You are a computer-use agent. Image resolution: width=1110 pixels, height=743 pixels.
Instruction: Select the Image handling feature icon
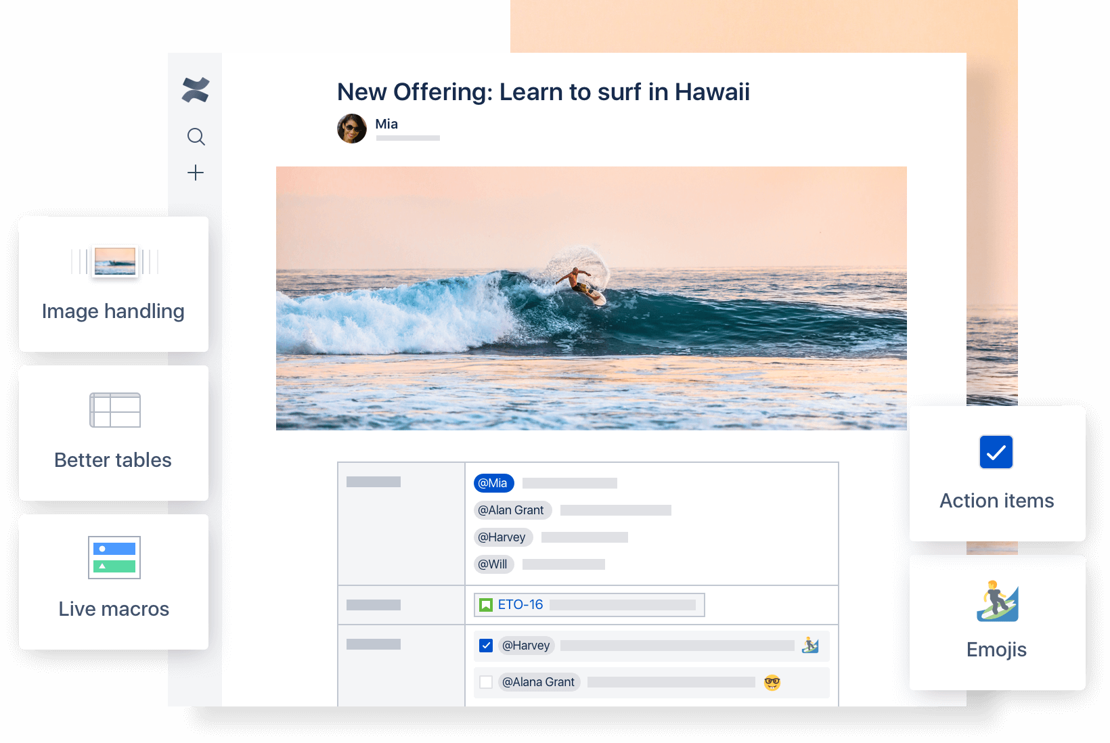[x=113, y=261]
